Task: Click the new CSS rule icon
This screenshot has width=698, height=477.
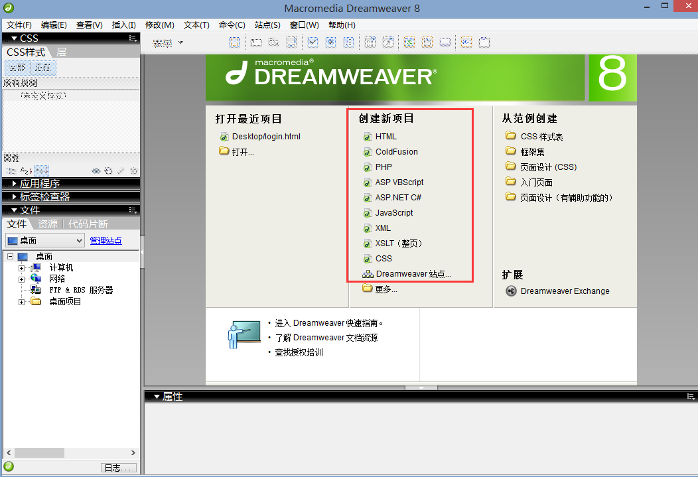Action: coord(108,171)
